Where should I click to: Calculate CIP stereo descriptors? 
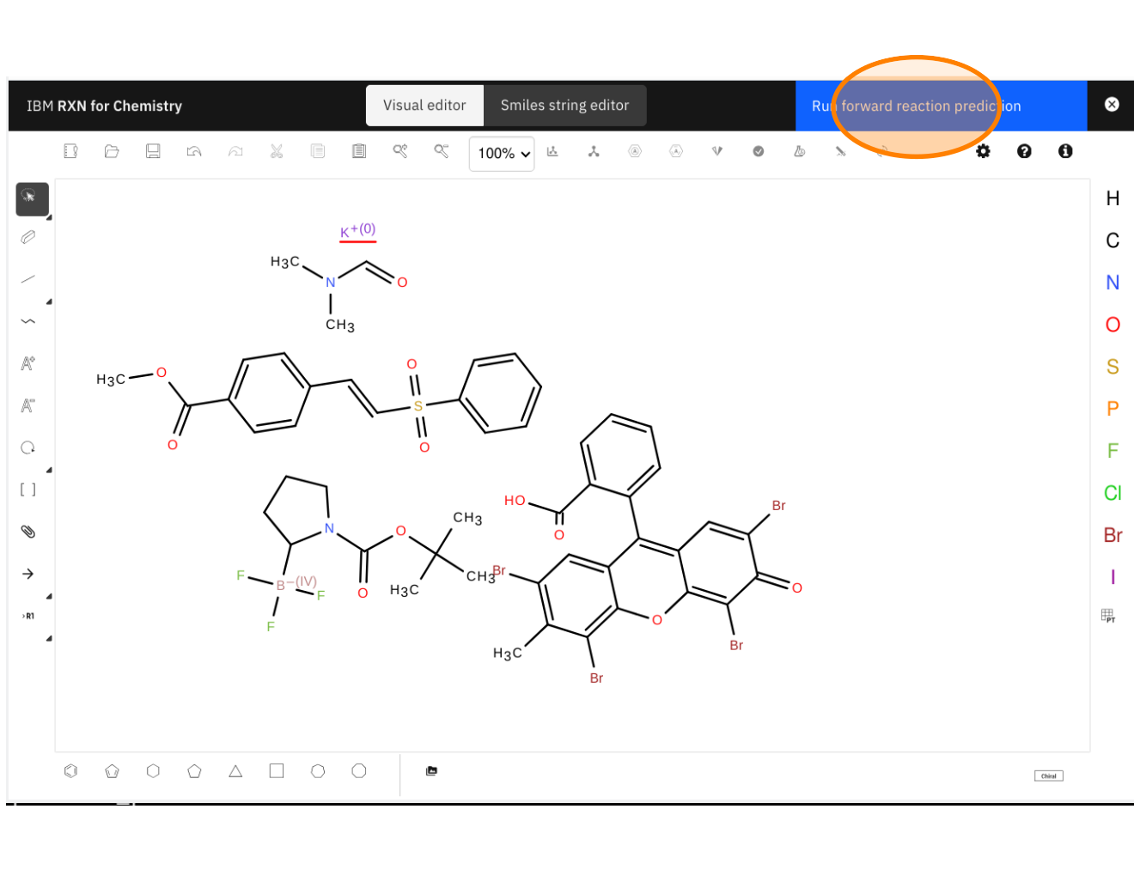tap(717, 151)
